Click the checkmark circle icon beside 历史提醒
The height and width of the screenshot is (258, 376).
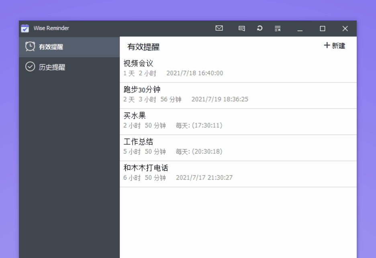click(x=30, y=67)
